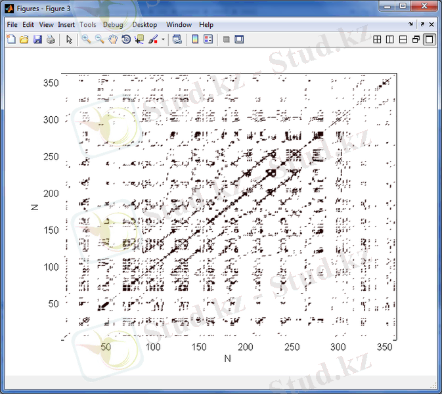Toggle the Insert Legend button
The image size is (442, 394).
click(208, 39)
